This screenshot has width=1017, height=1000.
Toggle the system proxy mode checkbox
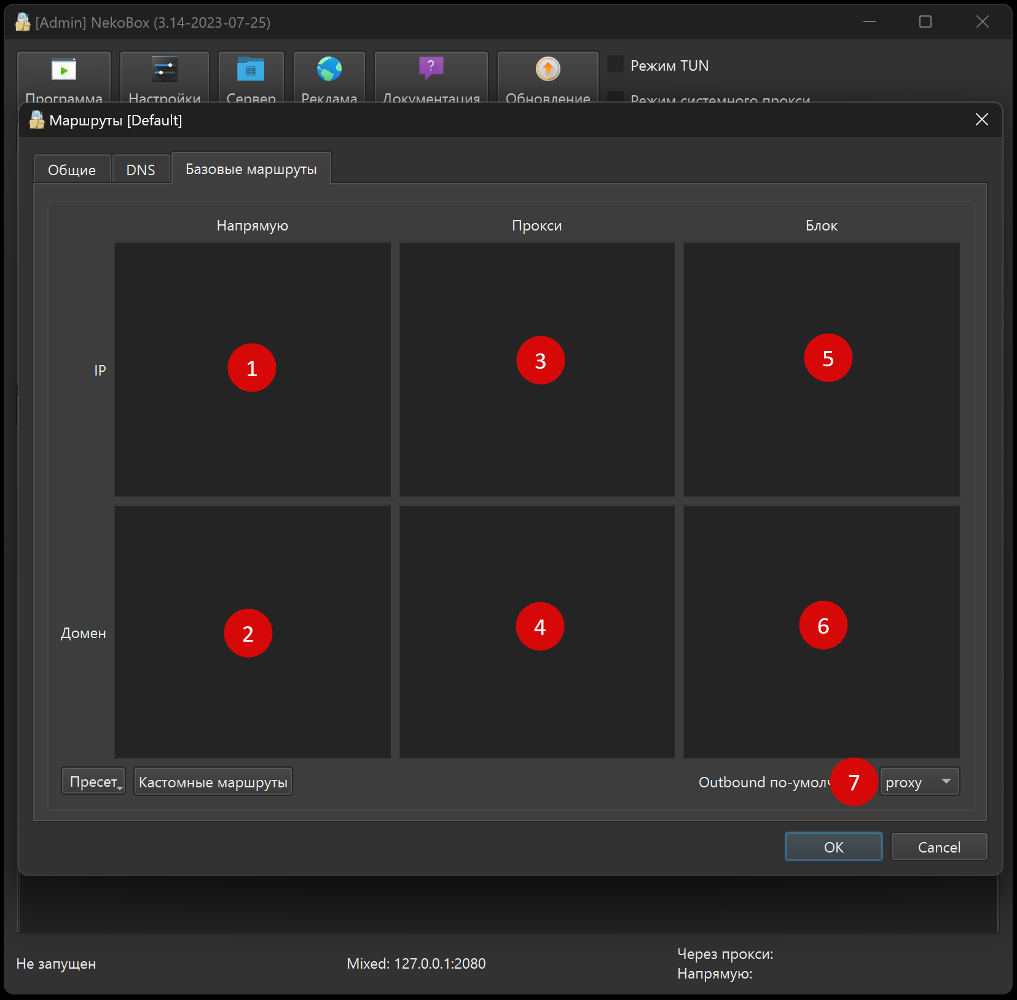(x=616, y=97)
